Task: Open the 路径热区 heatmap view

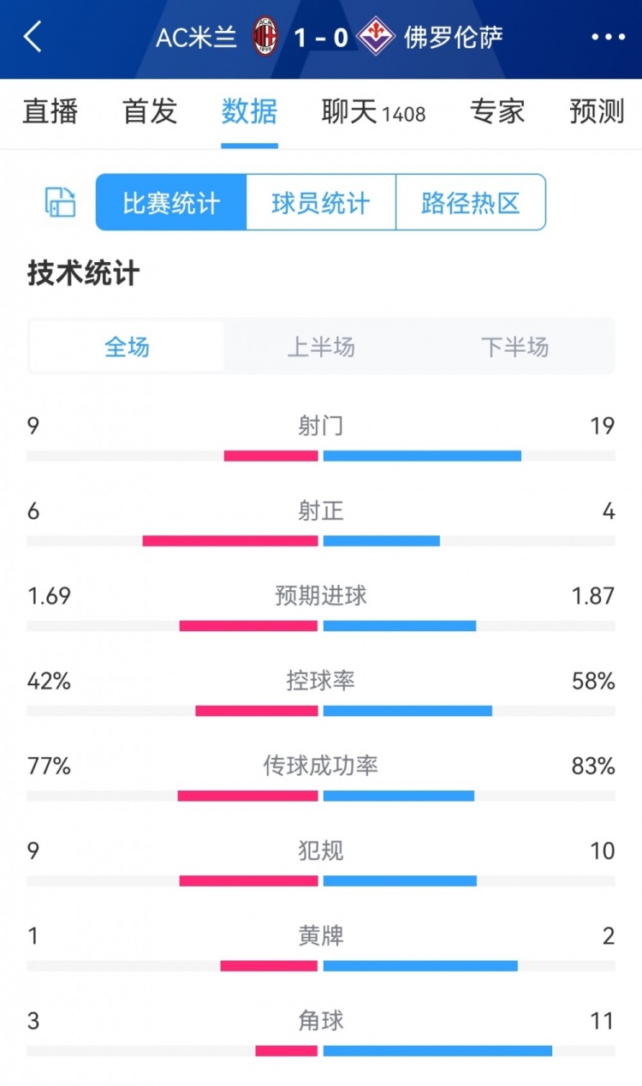Action: coord(471,202)
